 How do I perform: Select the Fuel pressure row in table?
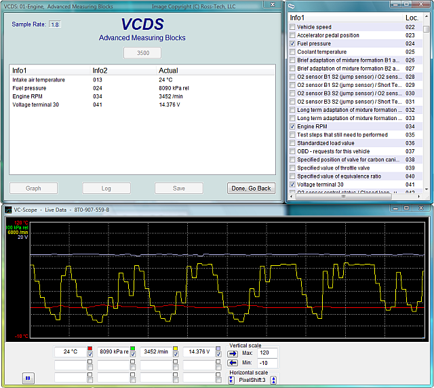pyautogui.click(x=142, y=88)
